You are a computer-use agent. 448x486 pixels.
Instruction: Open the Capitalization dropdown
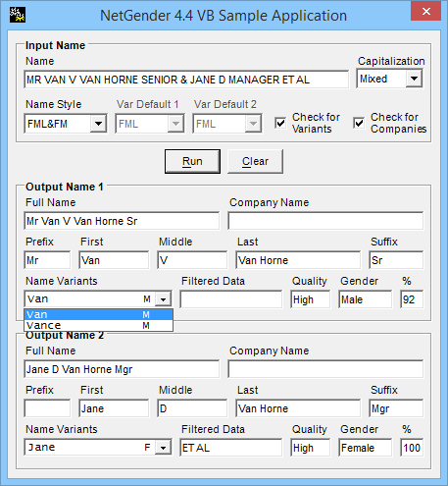pyautogui.click(x=414, y=79)
